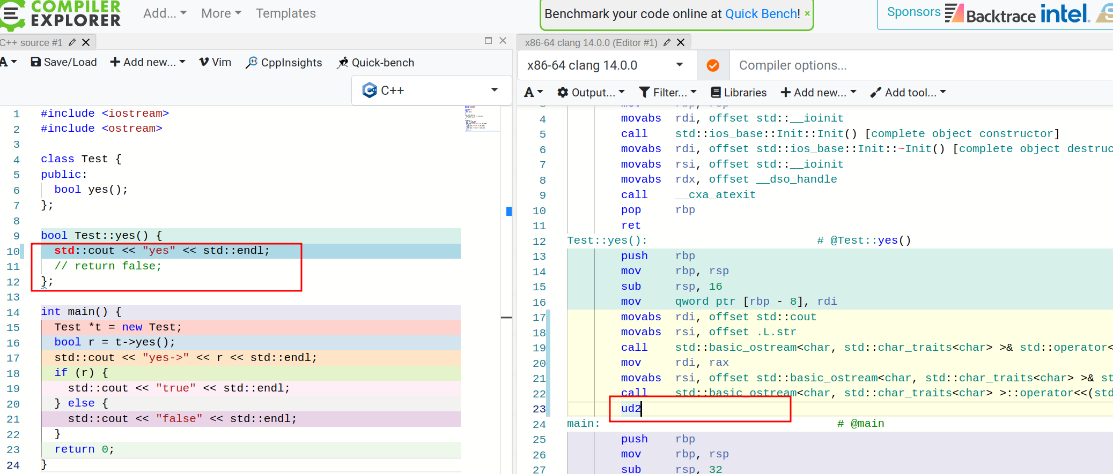
Task: Open the Output... options dropdown
Action: pos(591,93)
